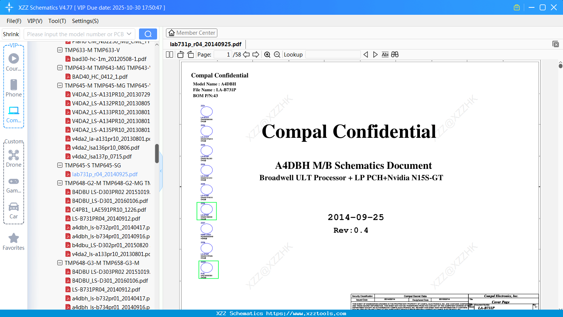Open b4dbu_LS-D302pr01_20150820 file
Image resolution: width=563 pixels, height=317 pixels.
pos(110,245)
